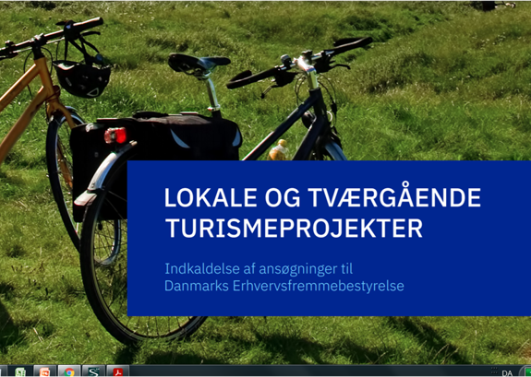Click the text Danmarks Erhvervsfremmebestyrelse
Image resolution: width=531 pixels, height=377 pixels.
coord(284,286)
